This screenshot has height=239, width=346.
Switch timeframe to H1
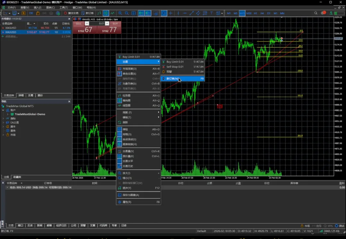255,13
